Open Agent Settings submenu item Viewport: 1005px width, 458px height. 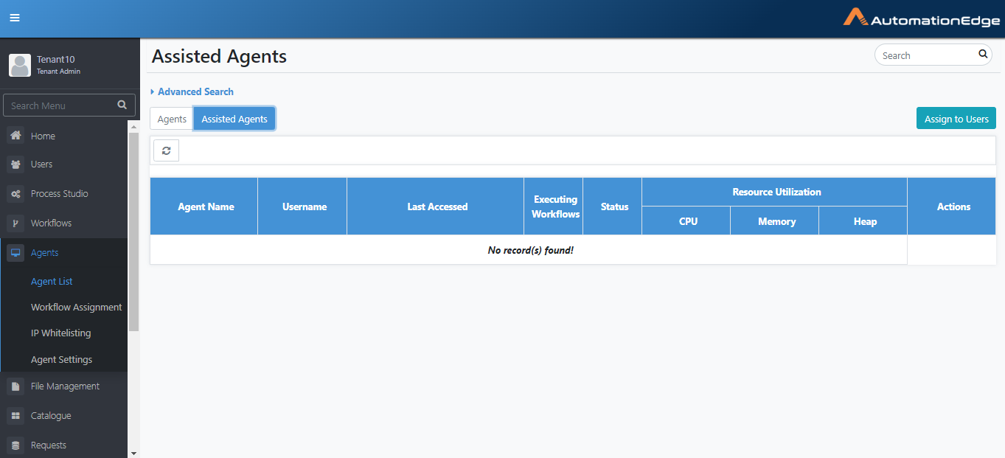[x=61, y=359]
